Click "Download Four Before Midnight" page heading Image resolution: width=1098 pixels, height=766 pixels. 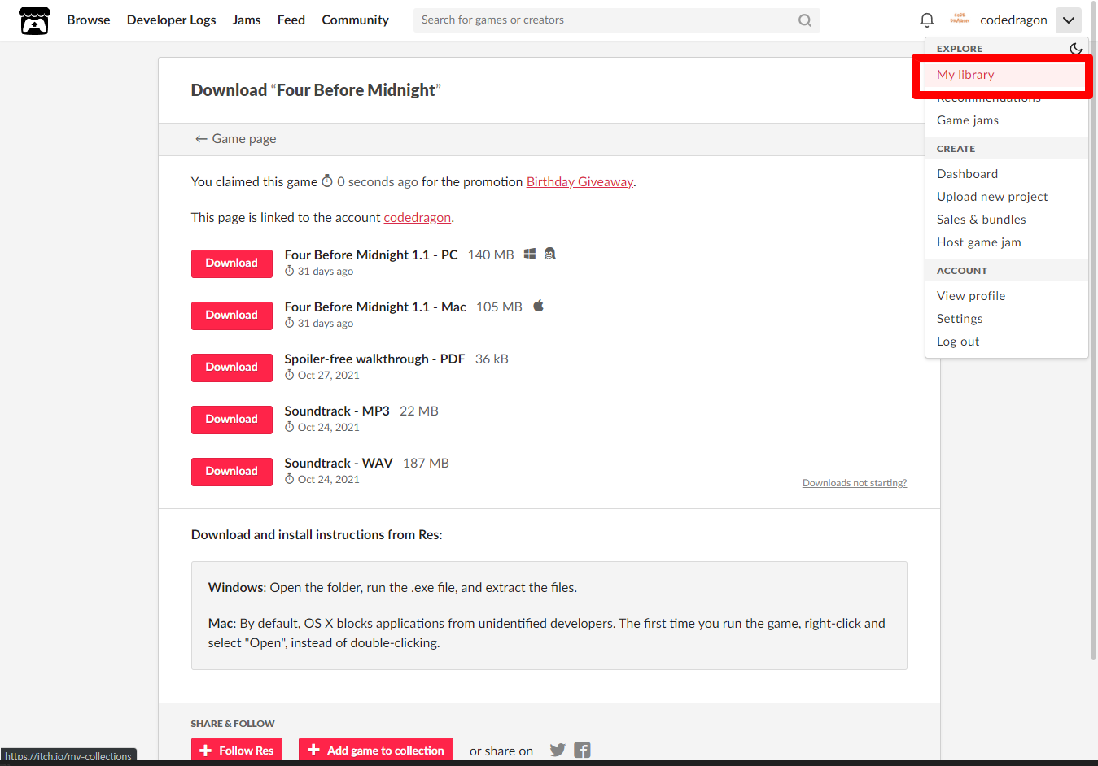316,90
